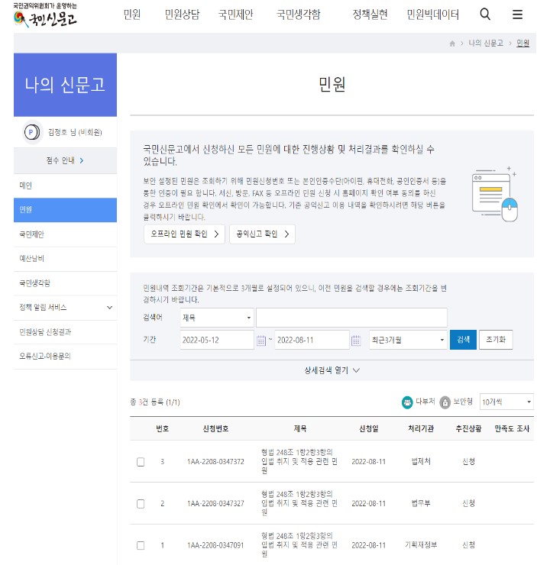Click 기획재정부 agency cell

click(421, 545)
